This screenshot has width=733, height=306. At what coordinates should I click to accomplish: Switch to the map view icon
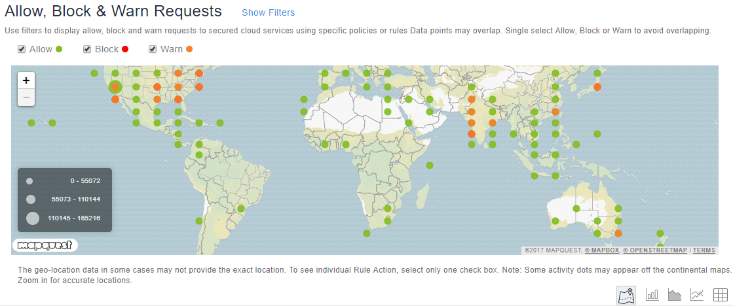(626, 295)
